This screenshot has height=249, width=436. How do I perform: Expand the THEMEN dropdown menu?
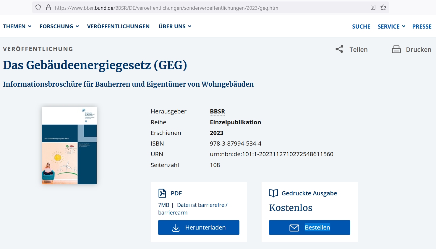17,27
